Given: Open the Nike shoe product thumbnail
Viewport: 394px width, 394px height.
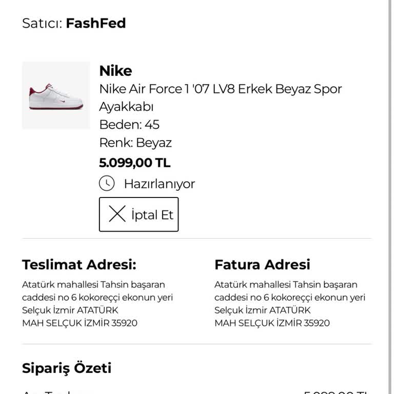Looking at the screenshot, I should (x=56, y=95).
